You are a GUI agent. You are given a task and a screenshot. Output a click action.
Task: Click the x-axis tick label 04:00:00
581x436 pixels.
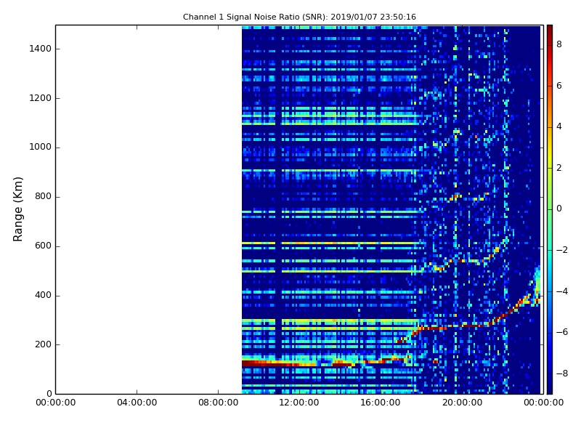coord(137,403)
